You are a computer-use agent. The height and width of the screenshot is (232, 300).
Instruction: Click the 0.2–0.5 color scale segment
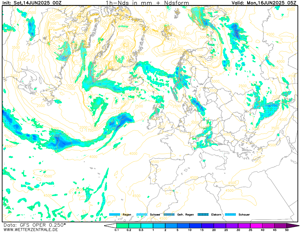[x=135, y=226]
